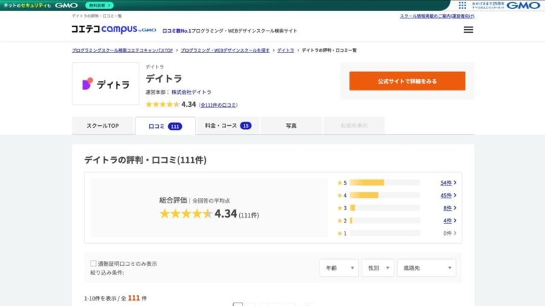Click chevron next to 8件
This screenshot has width=545, height=306.
click(455, 208)
